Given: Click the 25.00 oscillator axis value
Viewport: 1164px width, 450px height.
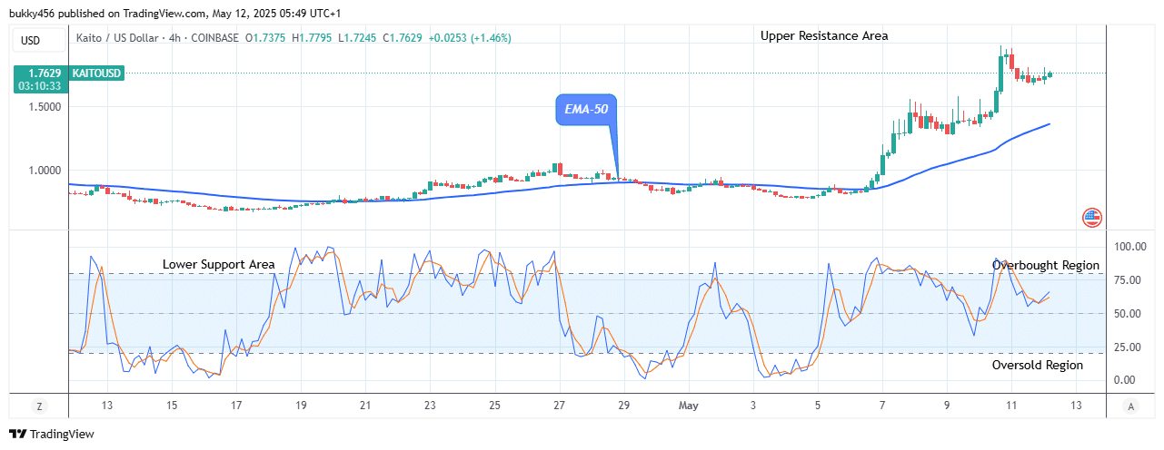Looking at the screenshot, I should pyautogui.click(x=1129, y=347).
